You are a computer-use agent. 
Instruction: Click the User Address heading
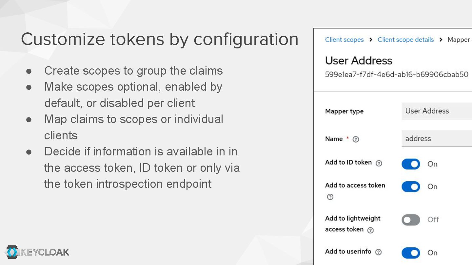[x=359, y=61]
